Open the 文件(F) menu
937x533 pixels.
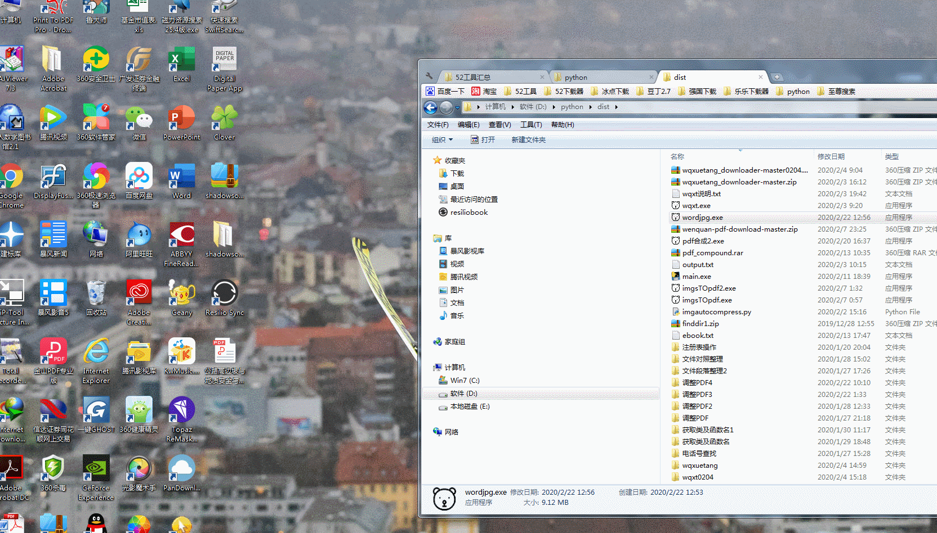[x=438, y=125]
